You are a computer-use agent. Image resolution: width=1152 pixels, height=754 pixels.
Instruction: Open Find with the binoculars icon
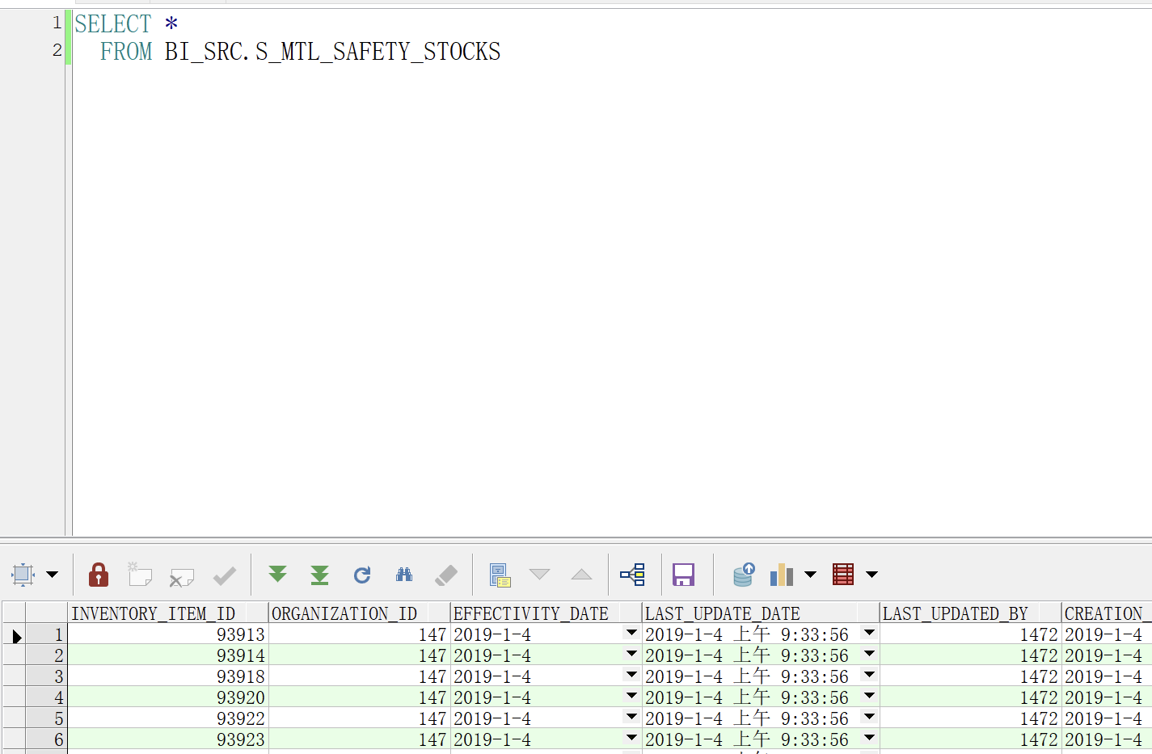pyautogui.click(x=404, y=575)
